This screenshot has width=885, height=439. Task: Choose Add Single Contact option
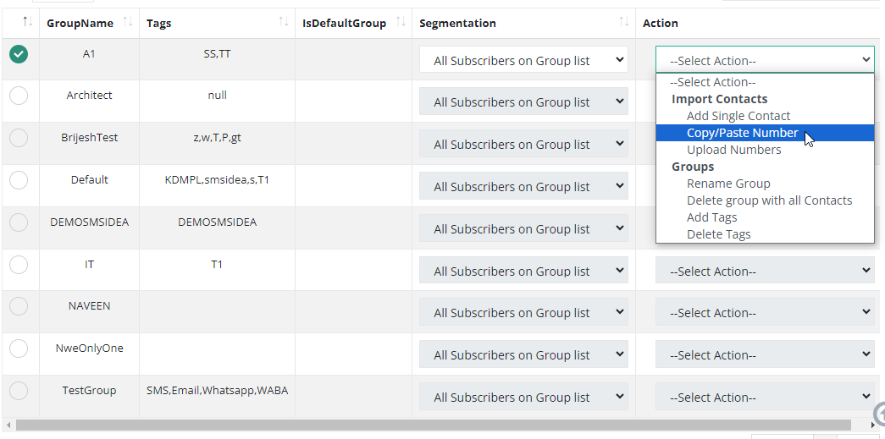click(738, 116)
